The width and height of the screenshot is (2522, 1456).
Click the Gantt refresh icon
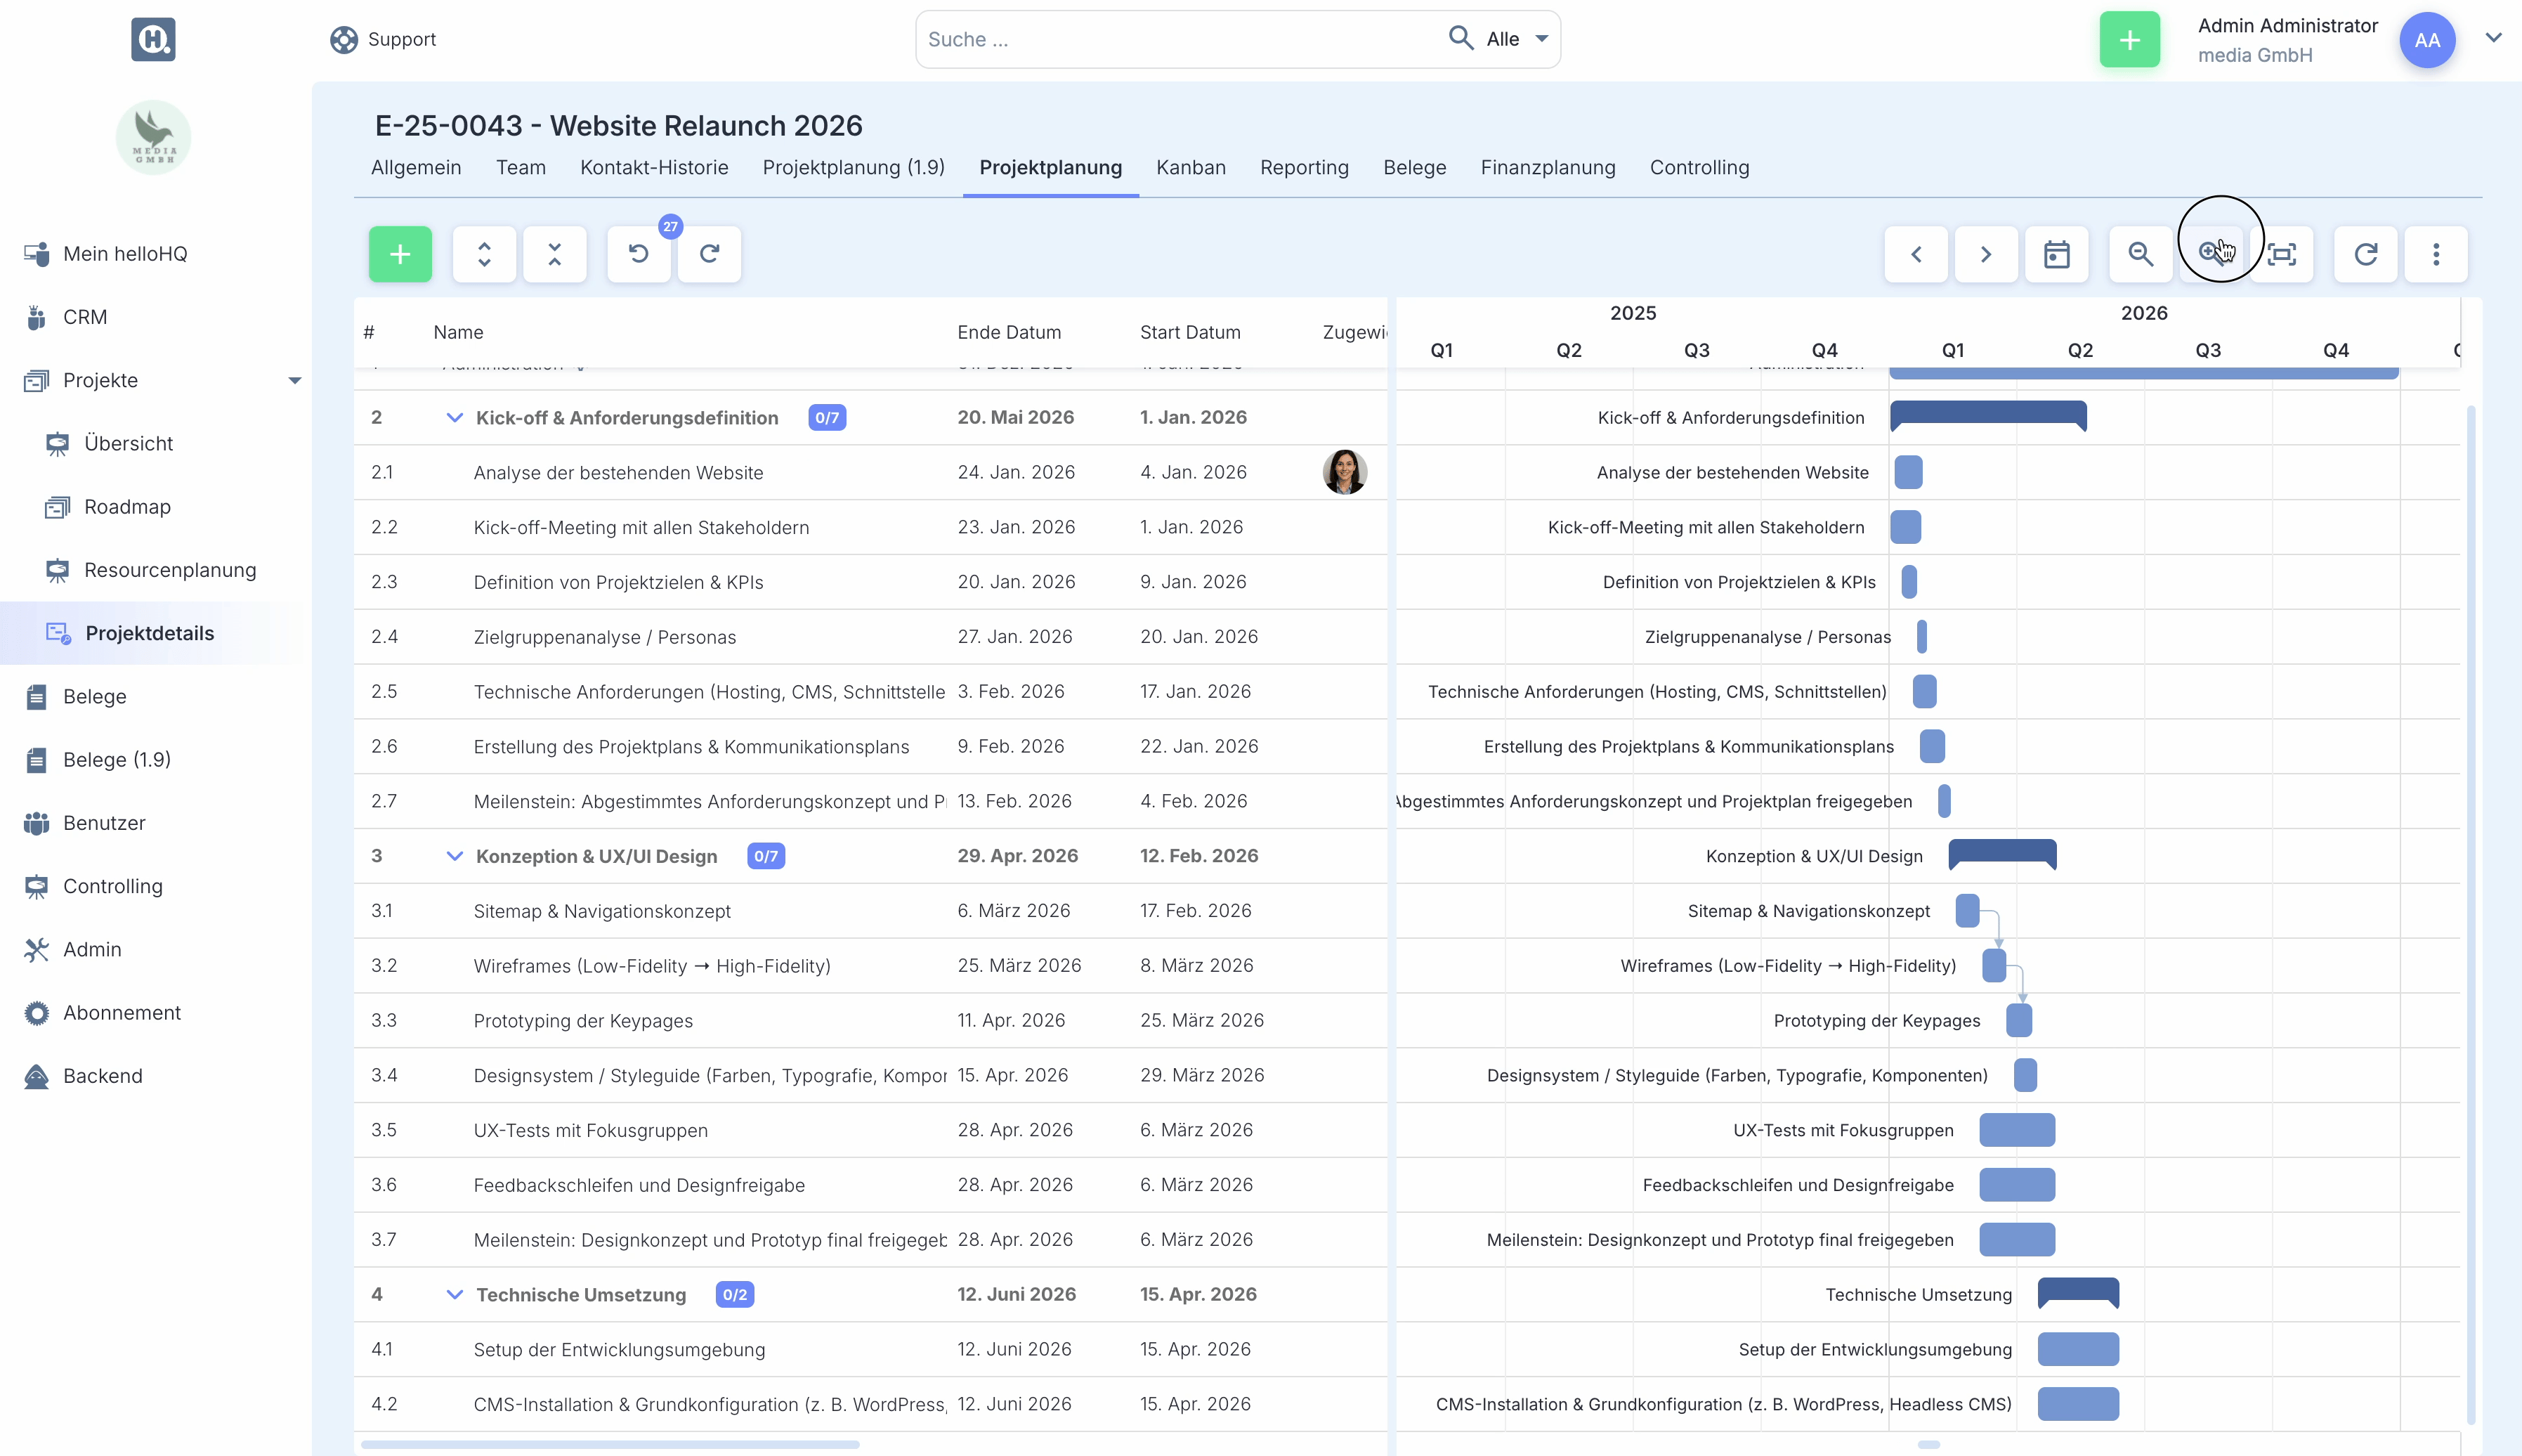point(2365,254)
